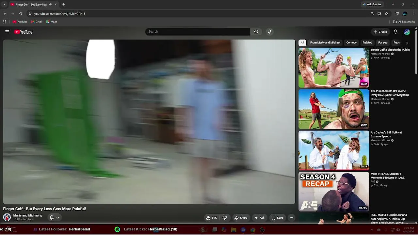Open FULL MATCH Brock Lesnar video title
Screen dimensions: 418x235
point(389,219)
